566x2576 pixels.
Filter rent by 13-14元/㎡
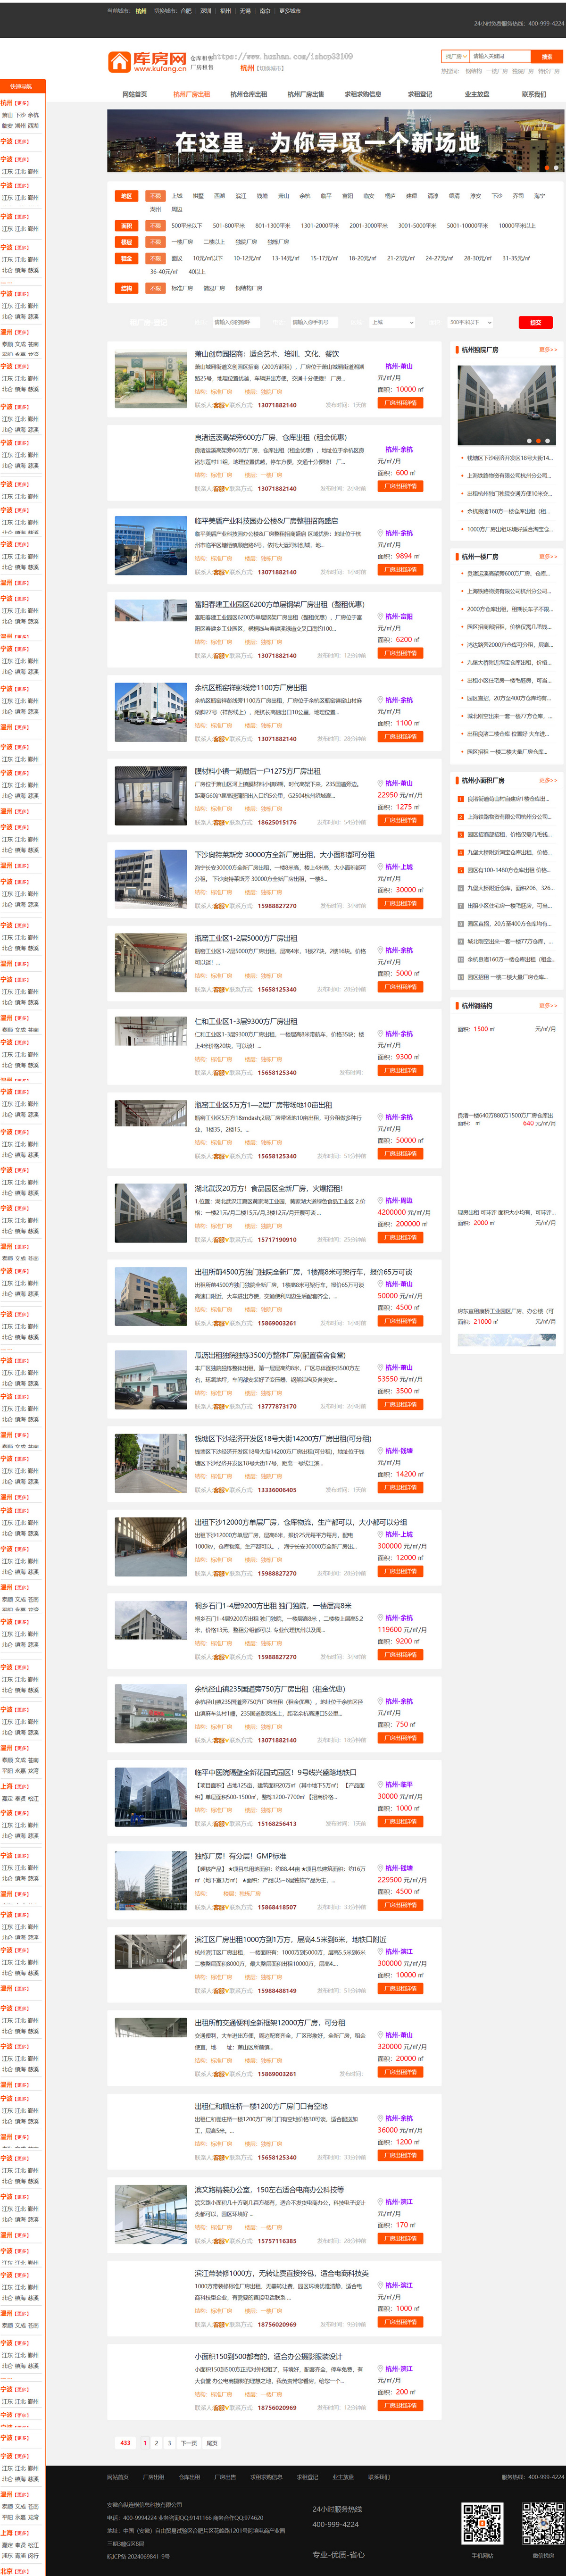pos(285,258)
